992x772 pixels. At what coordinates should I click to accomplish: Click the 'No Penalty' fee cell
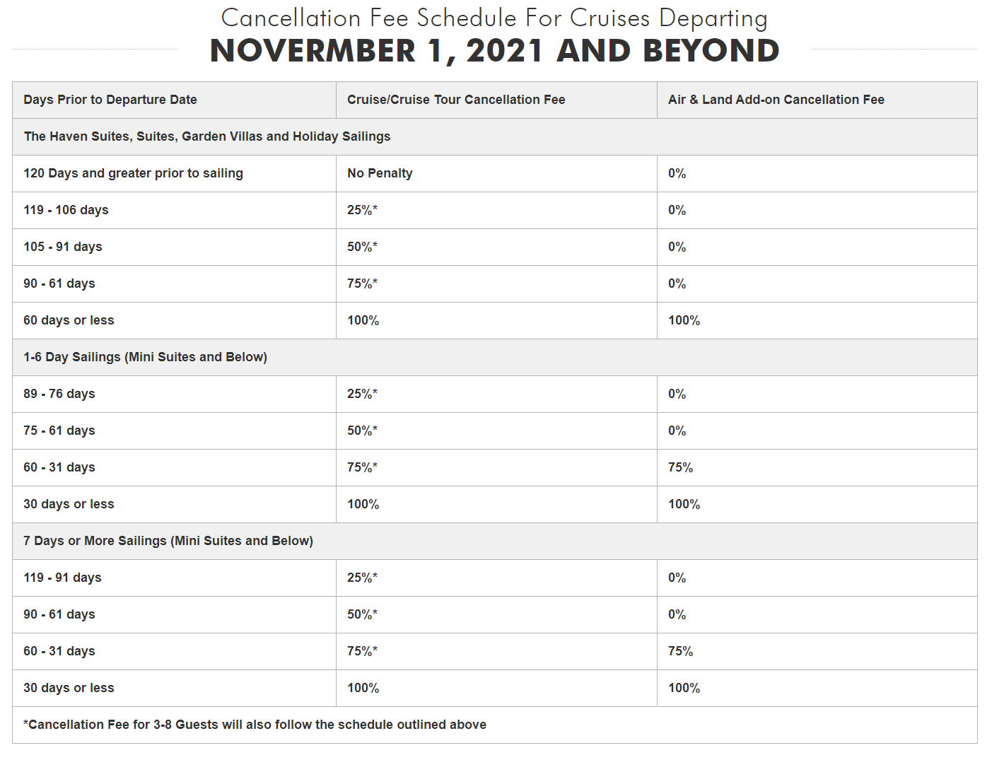pyautogui.click(x=380, y=173)
